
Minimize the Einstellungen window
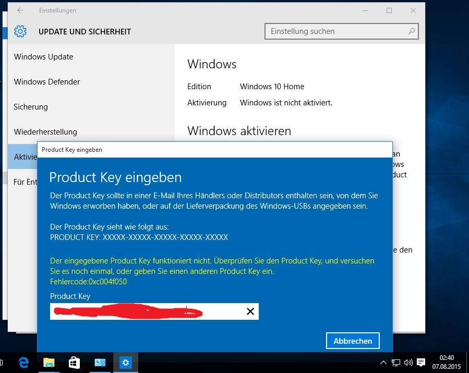click(x=365, y=10)
